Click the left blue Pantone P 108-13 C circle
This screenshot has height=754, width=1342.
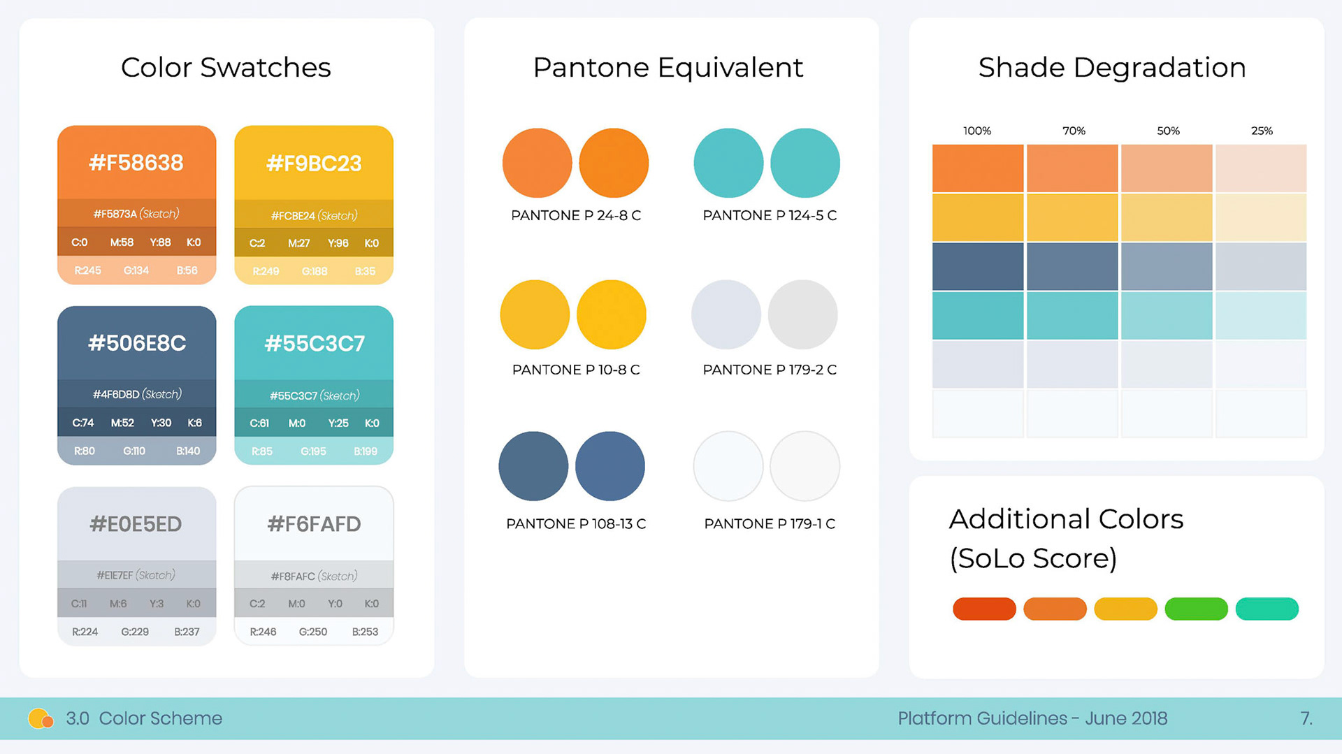pos(533,466)
